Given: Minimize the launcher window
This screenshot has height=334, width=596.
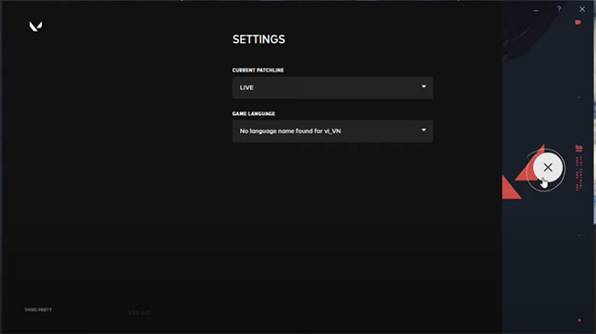Looking at the screenshot, I should click(536, 10).
